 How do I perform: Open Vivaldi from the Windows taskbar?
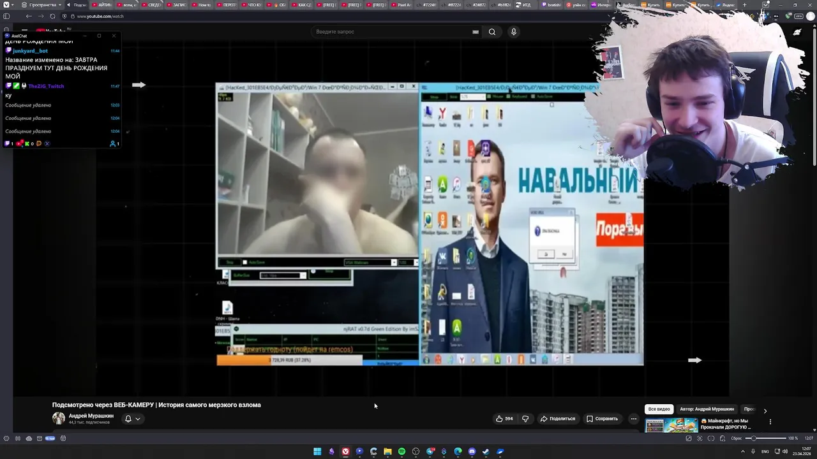pyautogui.click(x=345, y=451)
